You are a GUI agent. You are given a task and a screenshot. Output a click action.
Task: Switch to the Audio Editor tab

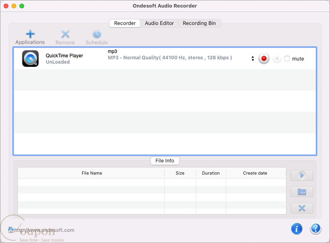point(159,23)
